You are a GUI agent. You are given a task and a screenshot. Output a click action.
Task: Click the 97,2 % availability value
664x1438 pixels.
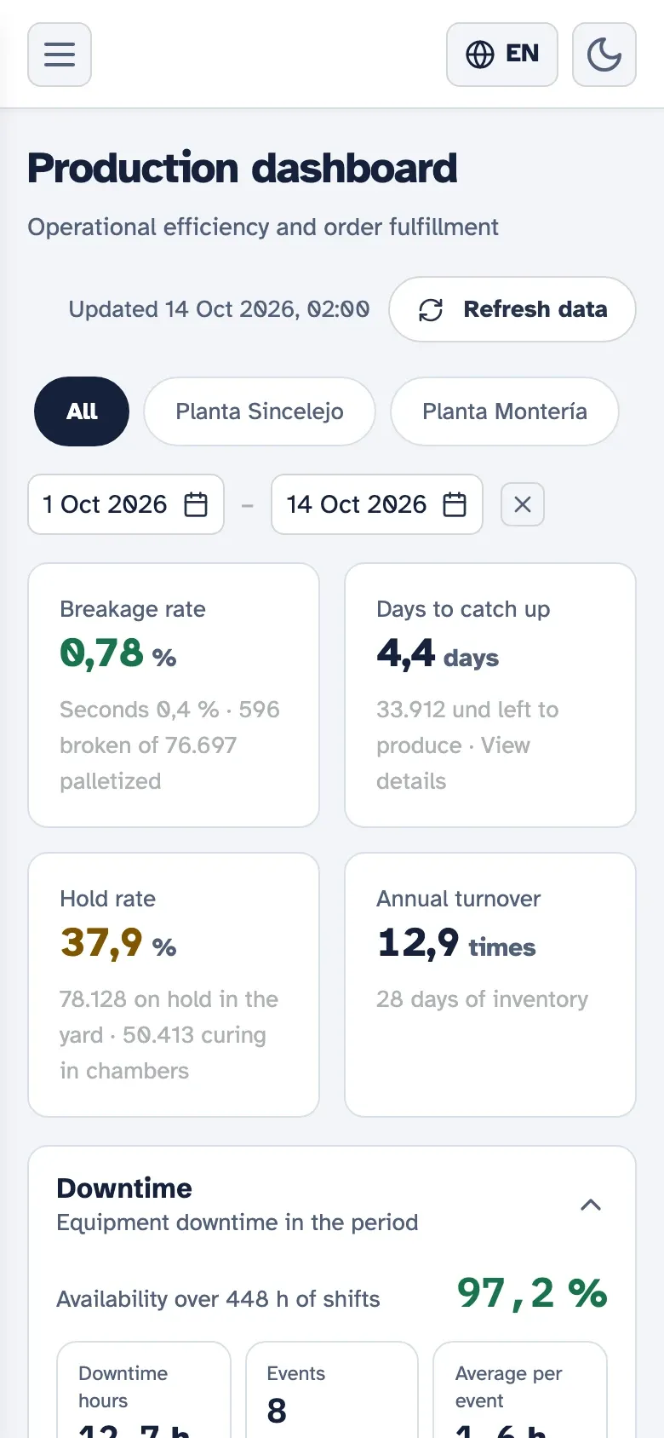point(532,1293)
